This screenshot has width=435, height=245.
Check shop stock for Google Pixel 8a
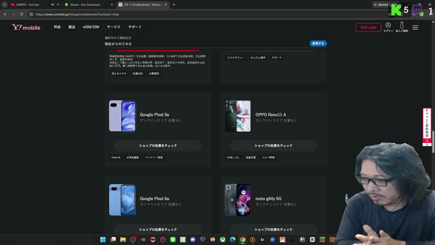(x=158, y=229)
